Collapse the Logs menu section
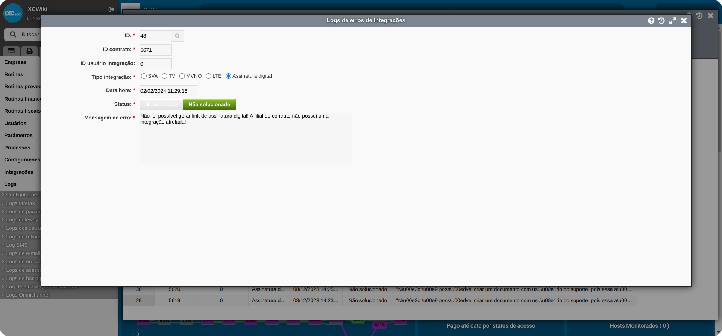The image size is (722, 336). 10,184
